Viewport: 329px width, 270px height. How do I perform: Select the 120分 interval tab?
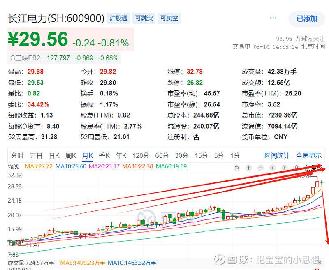click(x=141, y=156)
